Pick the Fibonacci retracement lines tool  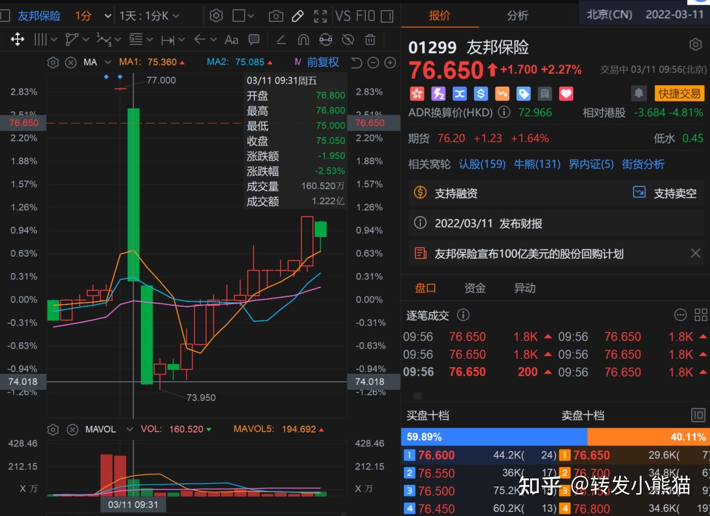[x=136, y=40]
